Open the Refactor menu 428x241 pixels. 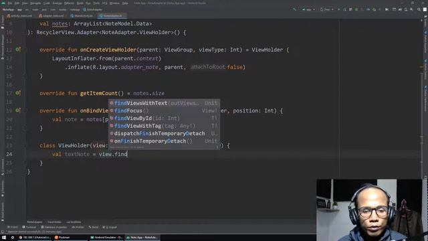pos(69,3)
